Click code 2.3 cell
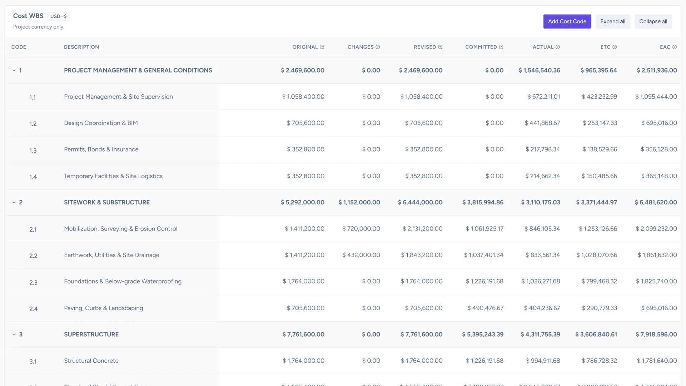The width and height of the screenshot is (686, 386). (x=33, y=283)
